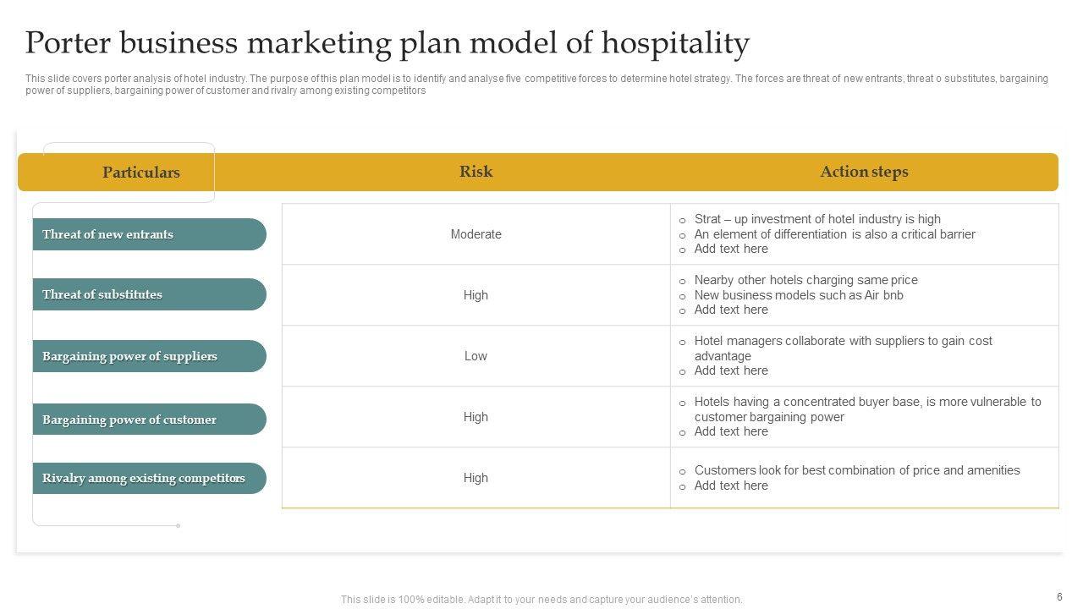
Task: Select Bargaining power of customer pill
Action: click(x=129, y=420)
